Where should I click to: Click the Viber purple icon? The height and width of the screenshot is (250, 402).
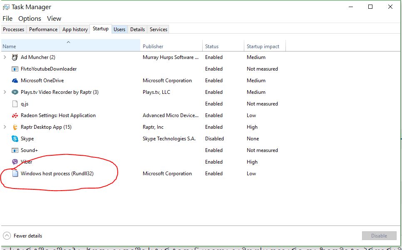tap(15, 162)
